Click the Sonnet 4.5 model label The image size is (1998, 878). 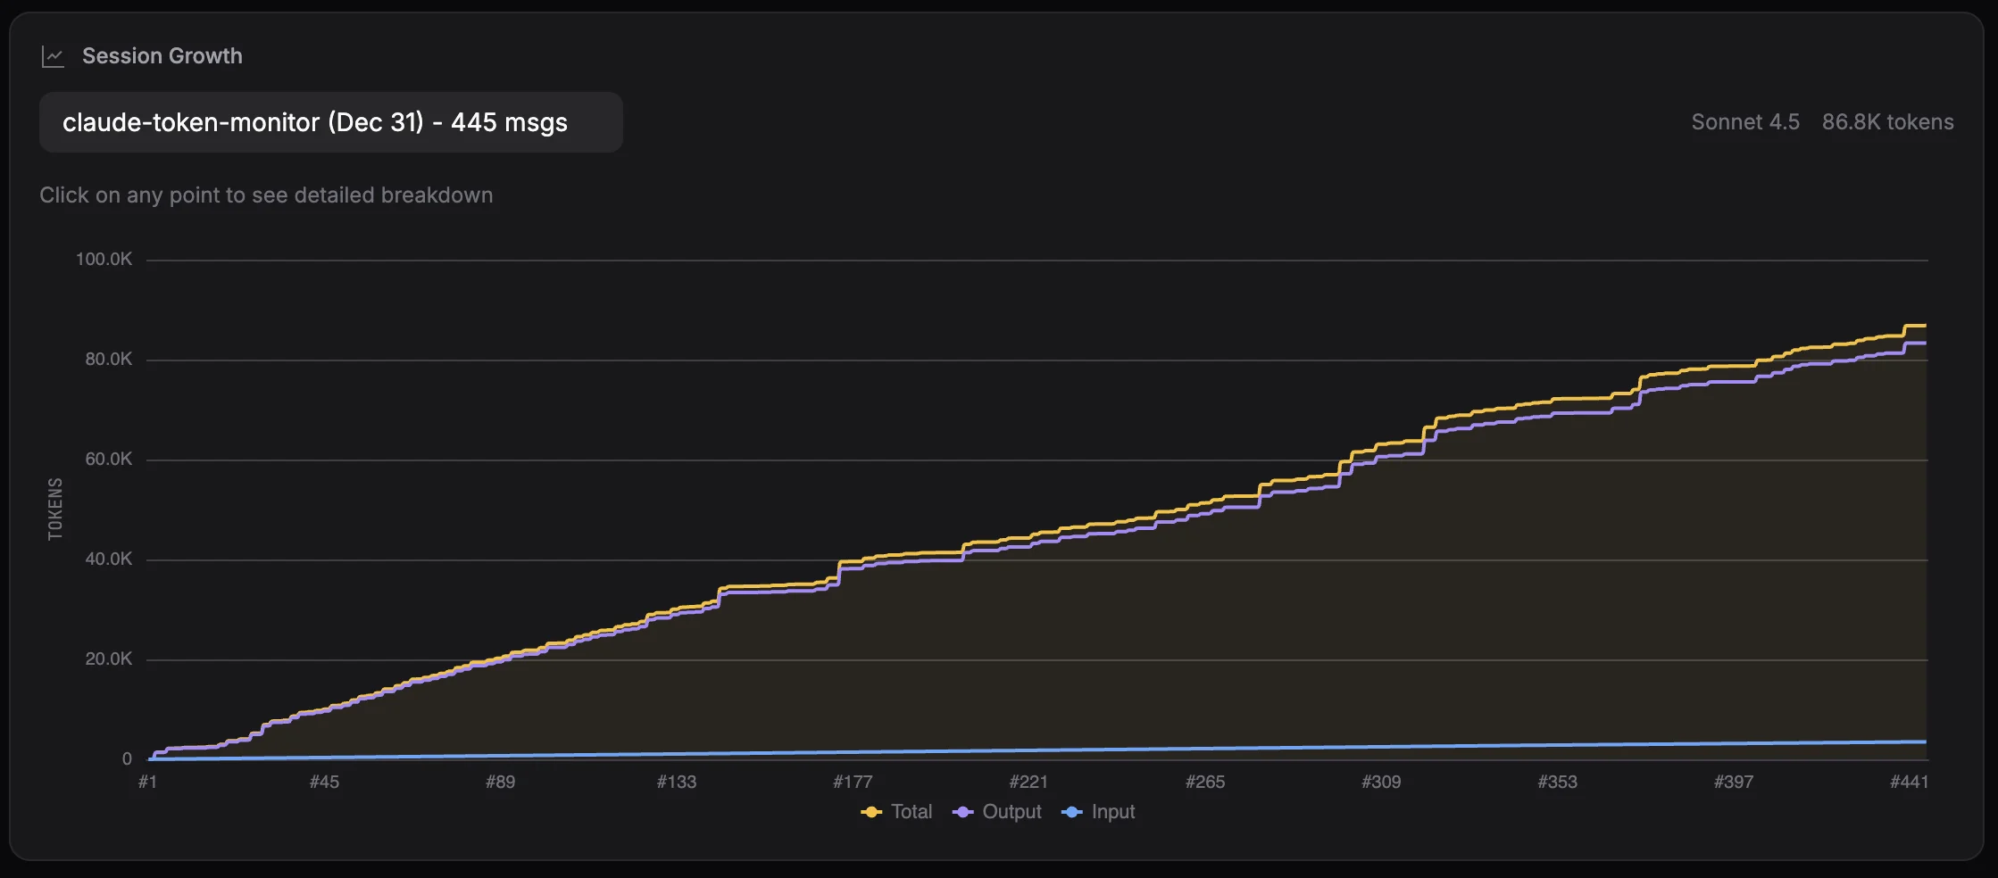pos(1744,121)
